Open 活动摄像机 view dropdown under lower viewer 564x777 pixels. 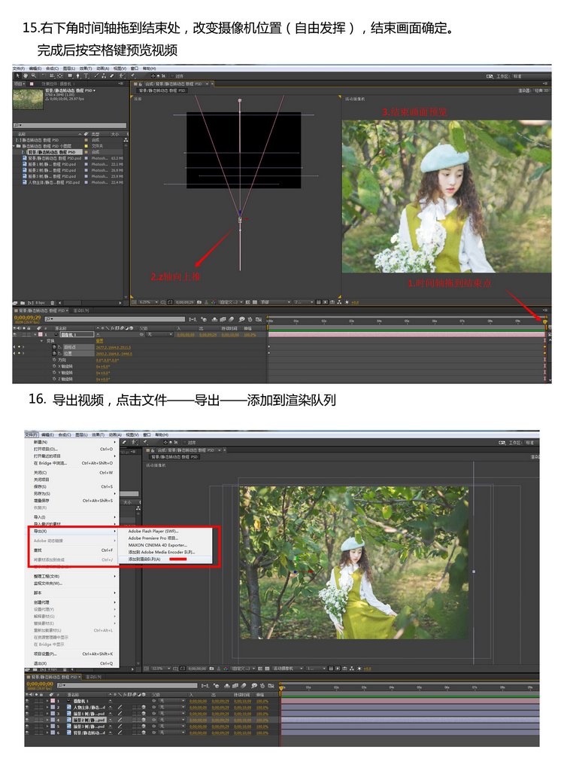pyautogui.click(x=287, y=669)
